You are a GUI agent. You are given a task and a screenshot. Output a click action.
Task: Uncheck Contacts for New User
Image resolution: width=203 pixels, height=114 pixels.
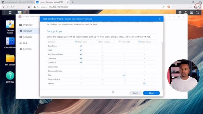click(x=81, y=58)
